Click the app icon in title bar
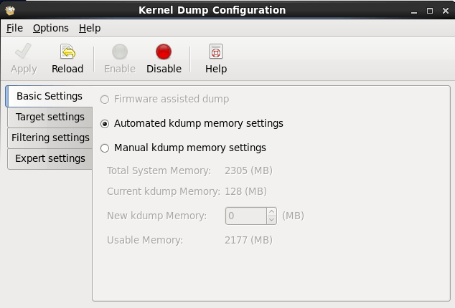 click(x=9, y=10)
